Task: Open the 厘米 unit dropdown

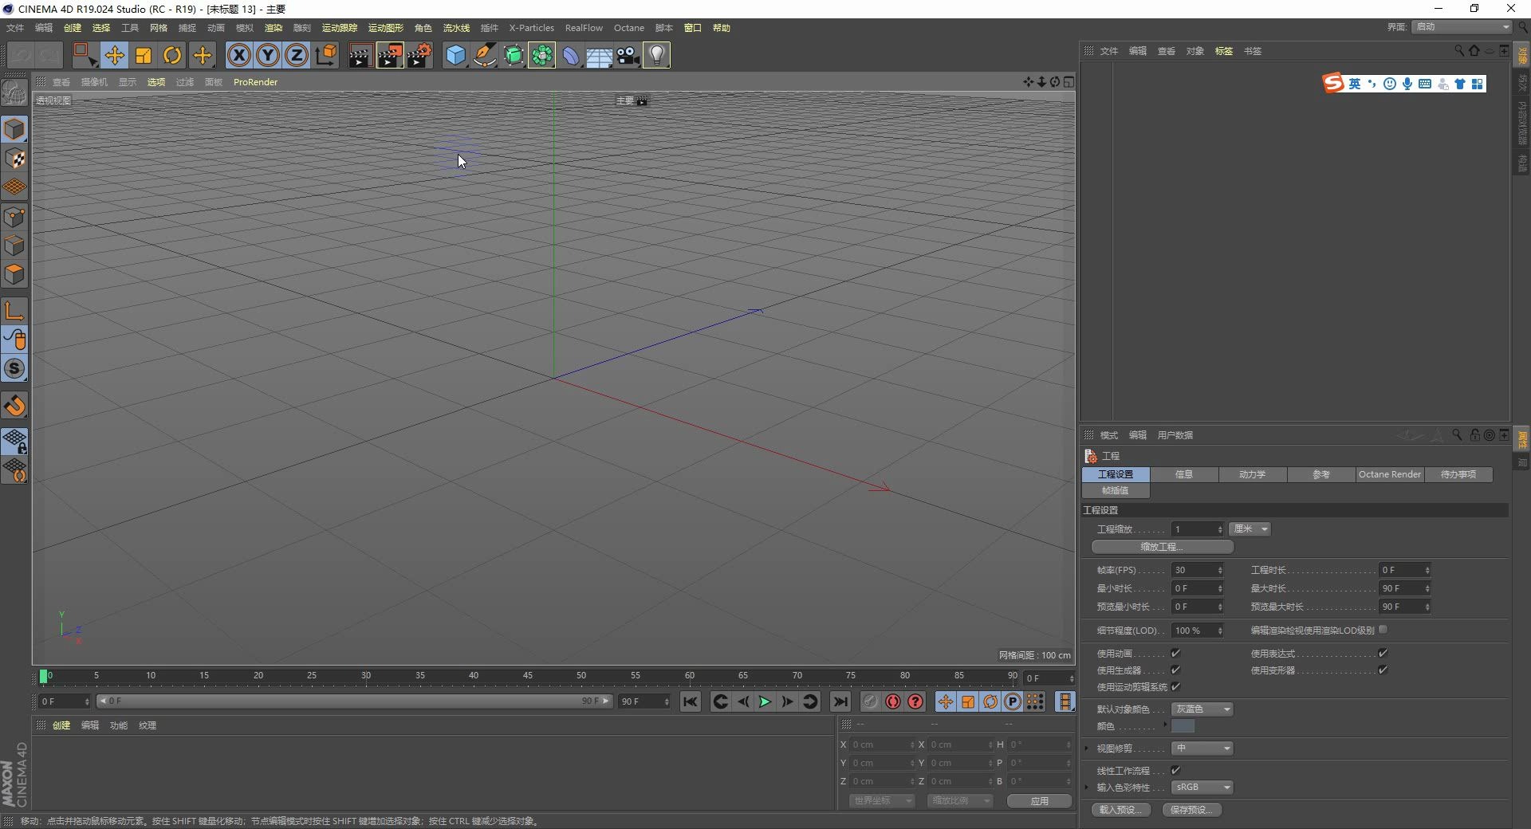Action: [x=1250, y=528]
